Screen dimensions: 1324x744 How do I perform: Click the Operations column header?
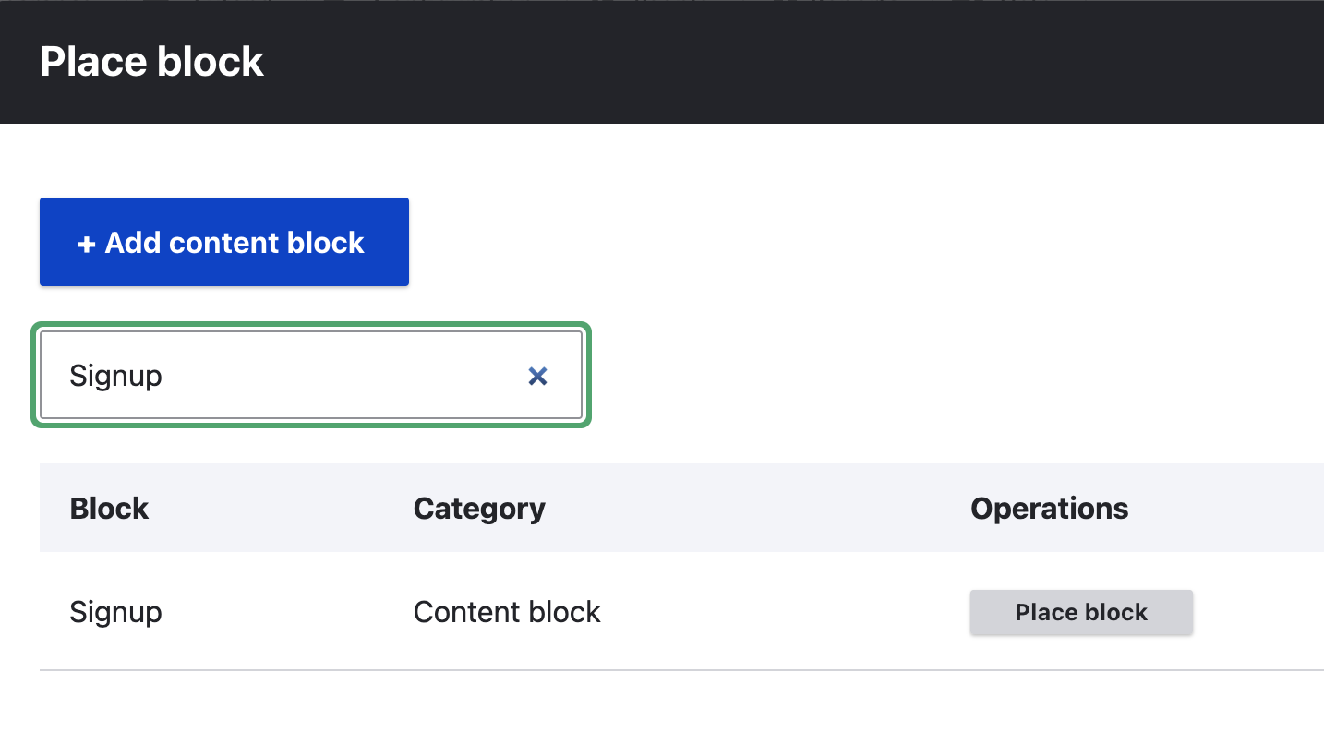1049,509
